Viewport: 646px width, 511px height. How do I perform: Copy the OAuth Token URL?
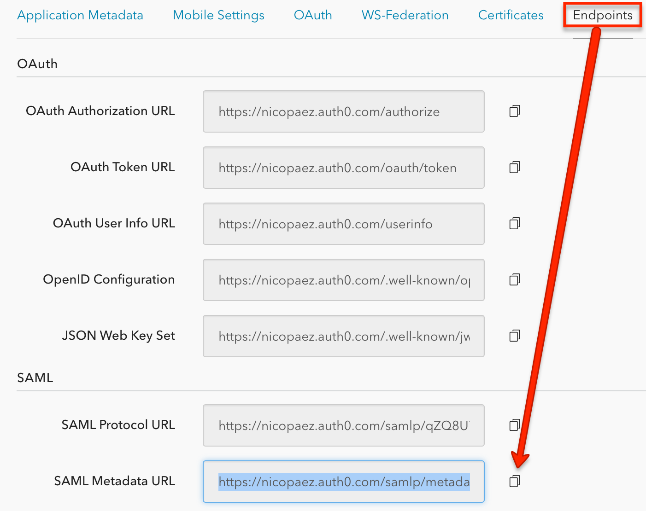click(515, 167)
